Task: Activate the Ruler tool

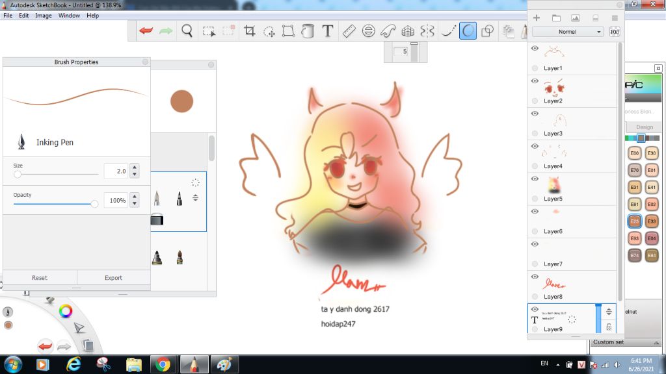Action: pyautogui.click(x=349, y=31)
